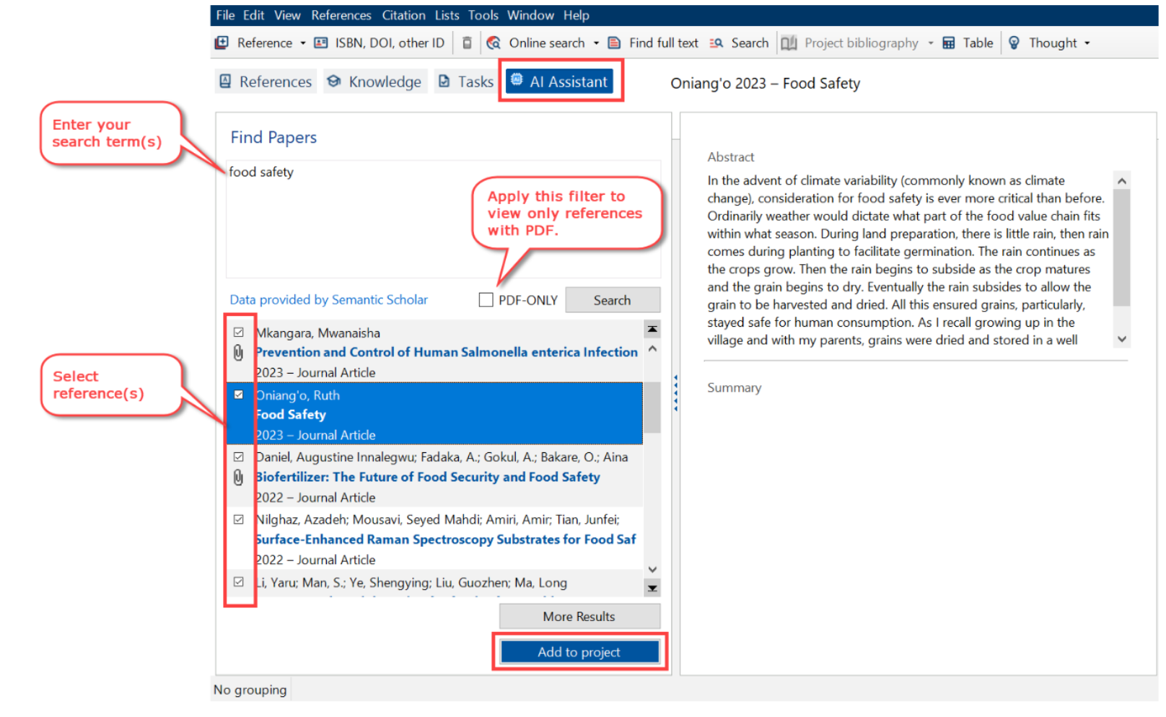Select the Food Safety result title
Image resolution: width=1166 pixels, height=717 pixels.
coord(291,415)
